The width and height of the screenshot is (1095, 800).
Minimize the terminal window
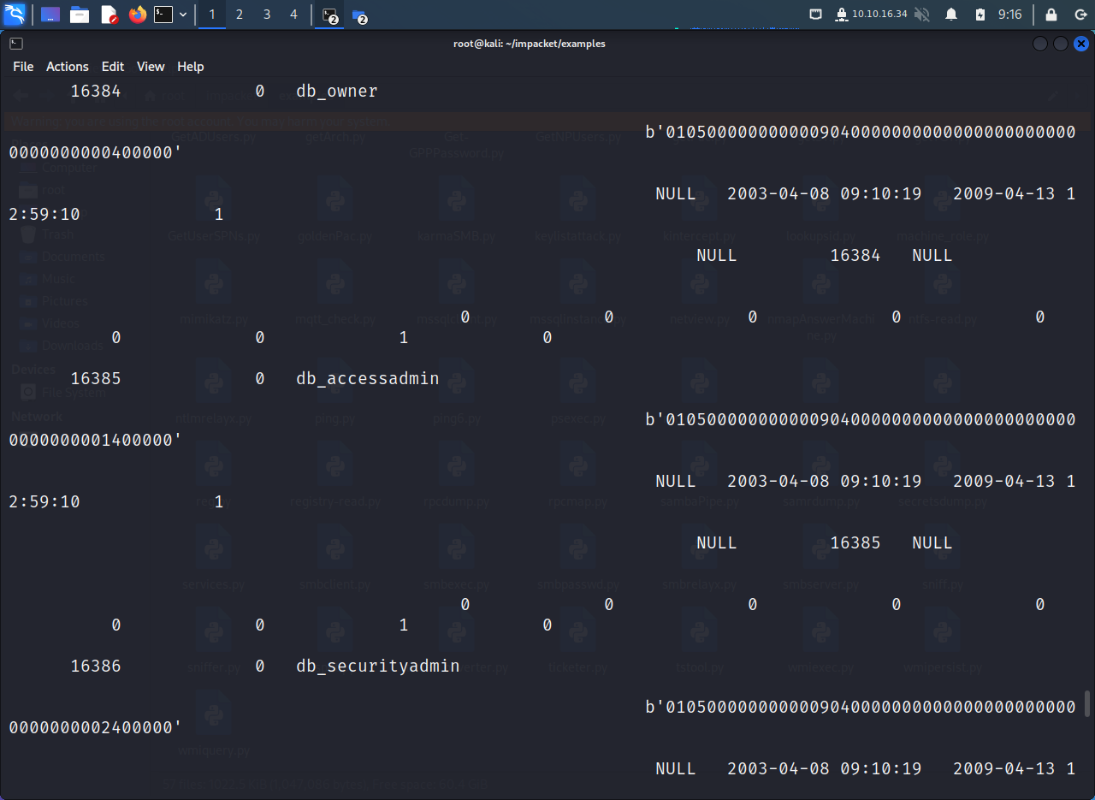(1040, 44)
